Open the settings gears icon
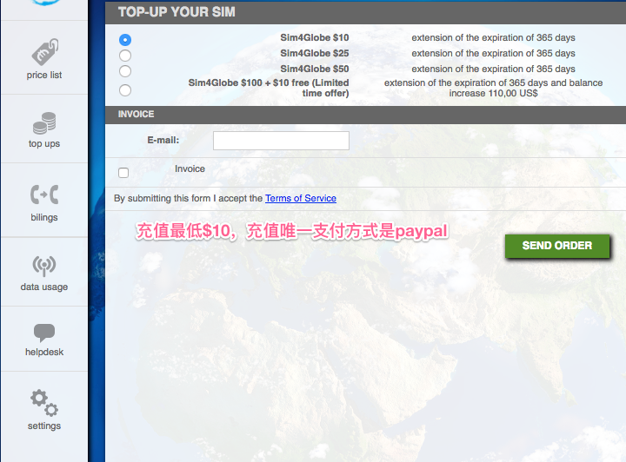The image size is (626, 462). pyautogui.click(x=44, y=403)
